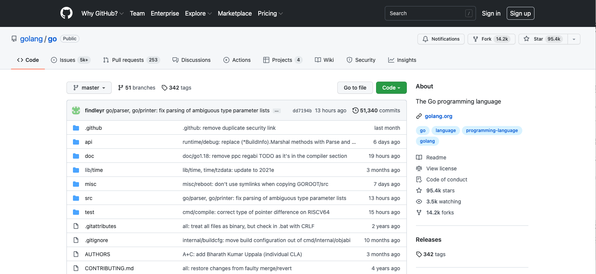Click the api folder icon
Image resolution: width=596 pixels, height=274 pixels.
(76, 142)
